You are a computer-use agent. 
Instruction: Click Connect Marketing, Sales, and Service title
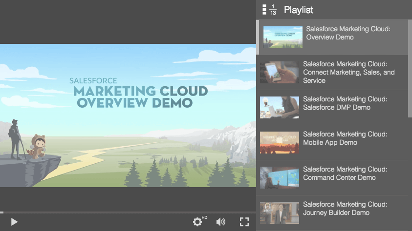click(349, 72)
